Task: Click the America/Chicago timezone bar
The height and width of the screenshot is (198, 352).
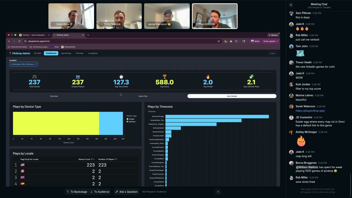Action: tap(217, 117)
